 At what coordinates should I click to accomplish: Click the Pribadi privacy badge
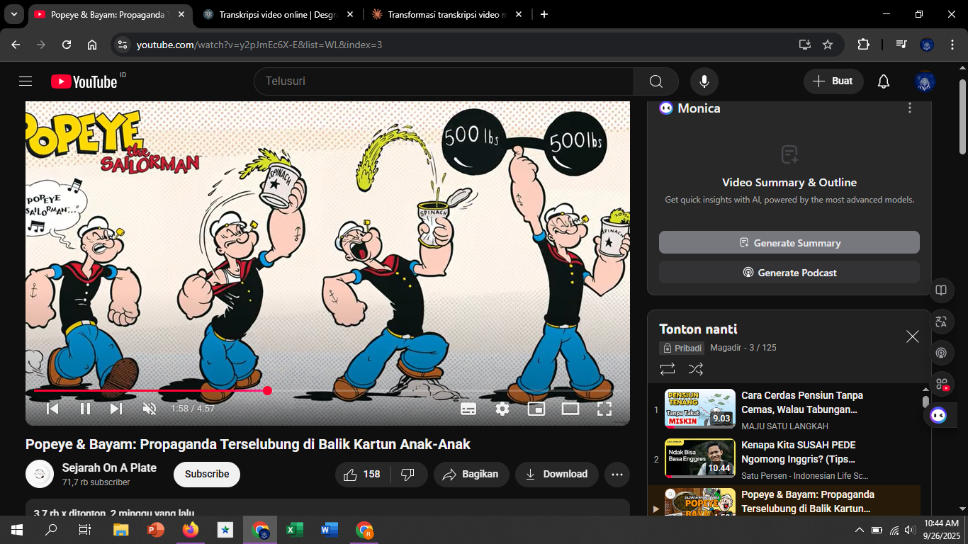coord(682,348)
